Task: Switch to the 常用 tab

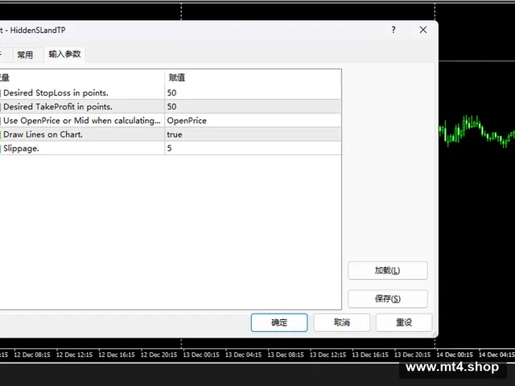Action: tap(25, 55)
